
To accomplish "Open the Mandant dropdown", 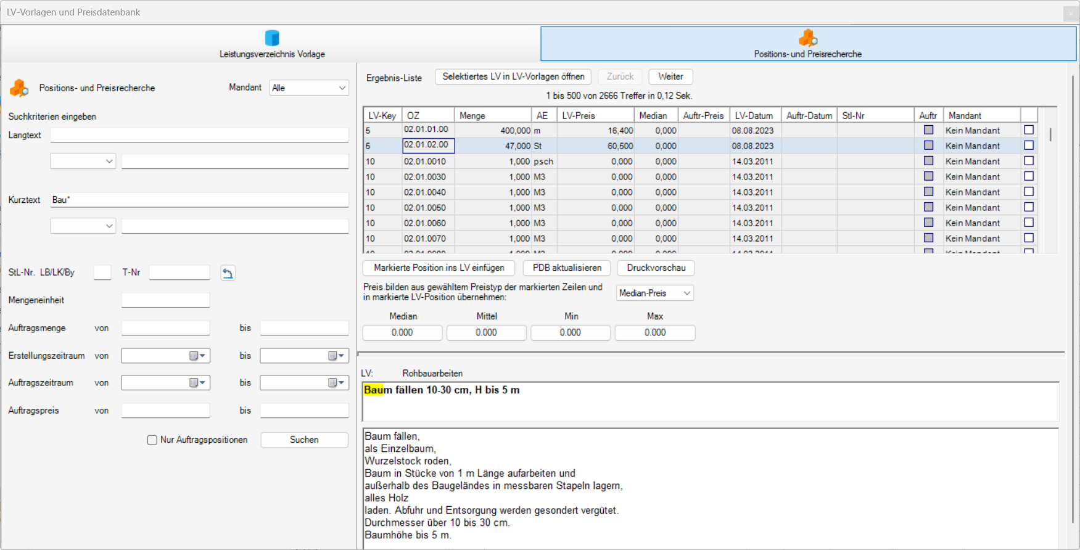I will coord(309,88).
